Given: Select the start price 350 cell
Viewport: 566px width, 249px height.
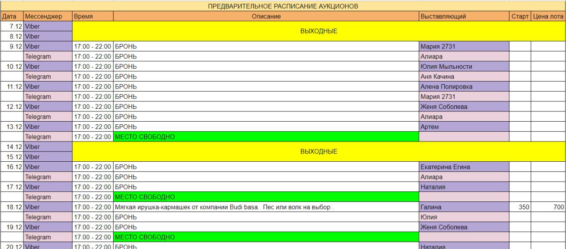Looking at the screenshot, I should (x=520, y=207).
